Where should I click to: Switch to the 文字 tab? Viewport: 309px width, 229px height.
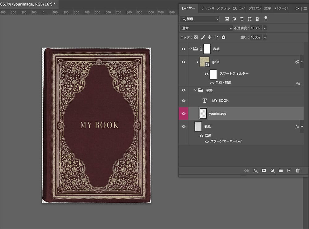268,8
